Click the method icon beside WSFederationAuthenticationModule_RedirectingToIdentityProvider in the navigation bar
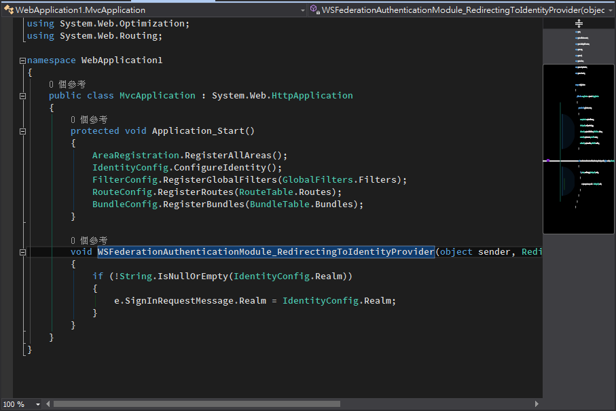 pos(314,10)
